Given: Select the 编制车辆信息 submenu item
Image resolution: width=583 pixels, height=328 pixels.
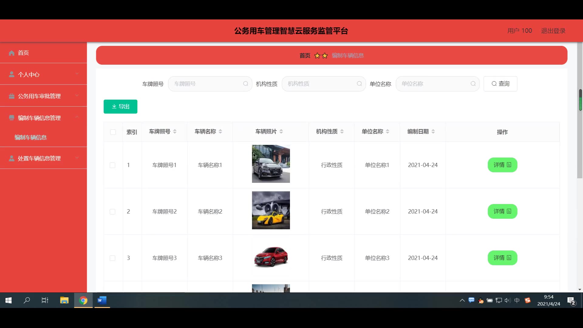Looking at the screenshot, I should pos(31,137).
